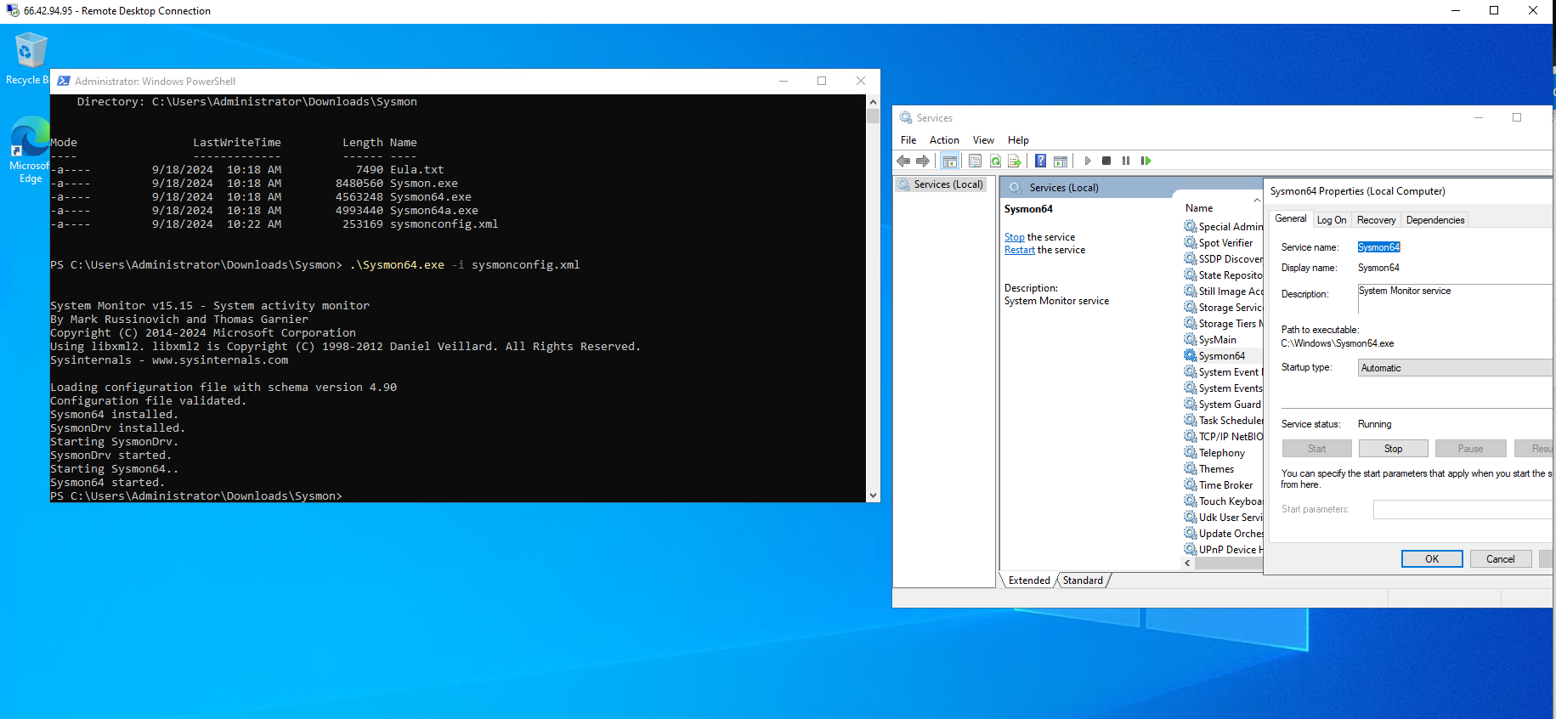Select the Themes service row
The height and width of the screenshot is (719, 1556).
coord(1216,469)
